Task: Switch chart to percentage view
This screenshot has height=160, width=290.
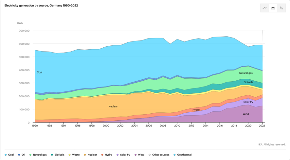Action: click(x=281, y=8)
